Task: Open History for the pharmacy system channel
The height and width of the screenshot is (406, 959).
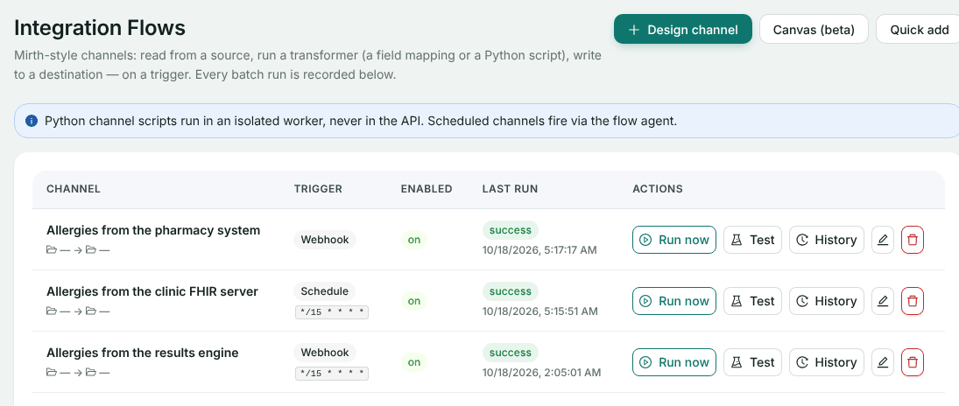Action: pyautogui.click(x=826, y=240)
